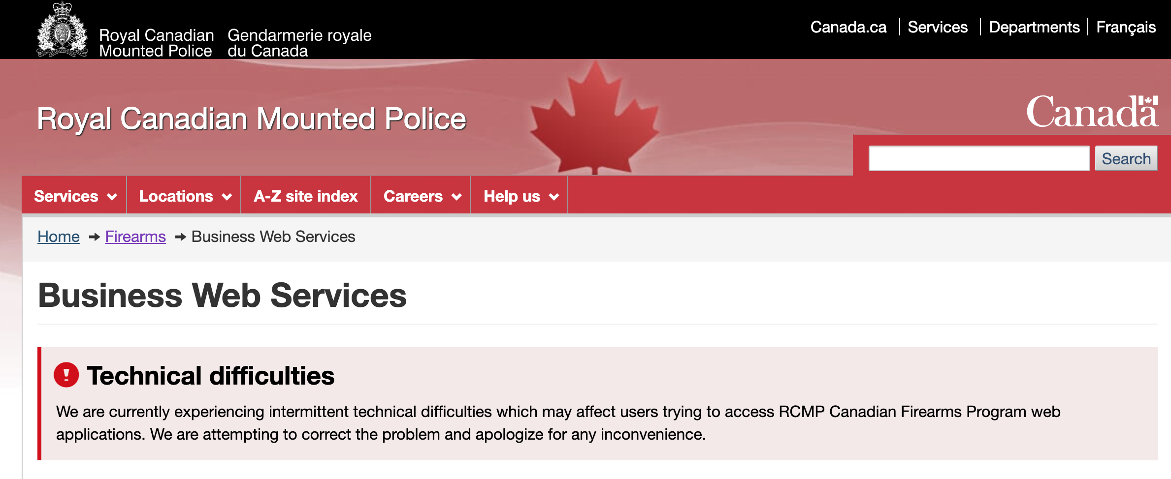Open the Locations menu item
Screen dimensions: 1171x479
point(184,196)
